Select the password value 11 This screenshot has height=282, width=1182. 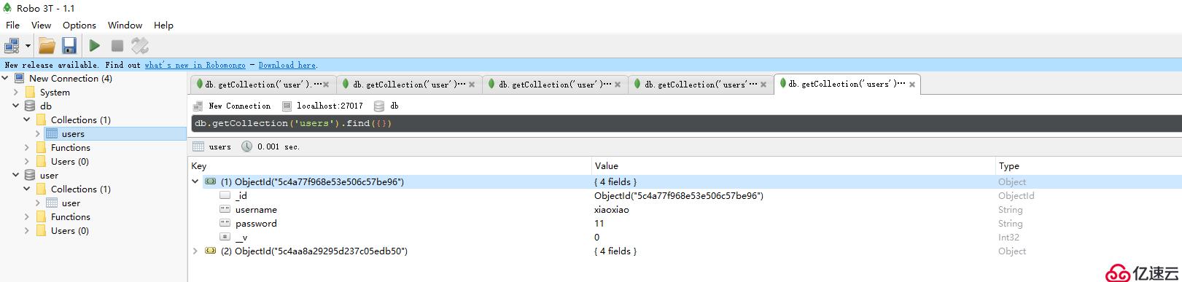click(599, 223)
